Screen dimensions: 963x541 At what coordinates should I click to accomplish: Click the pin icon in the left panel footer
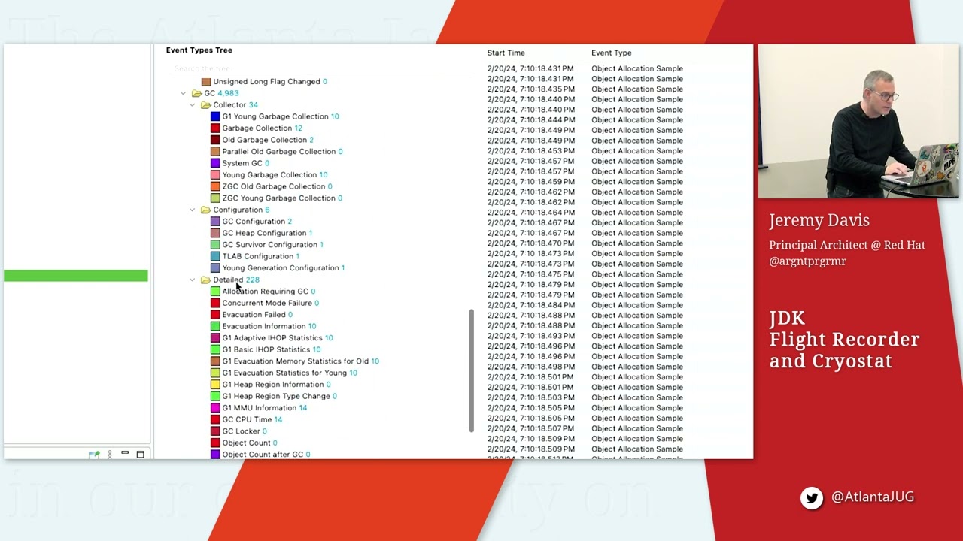pyautogui.click(x=94, y=454)
